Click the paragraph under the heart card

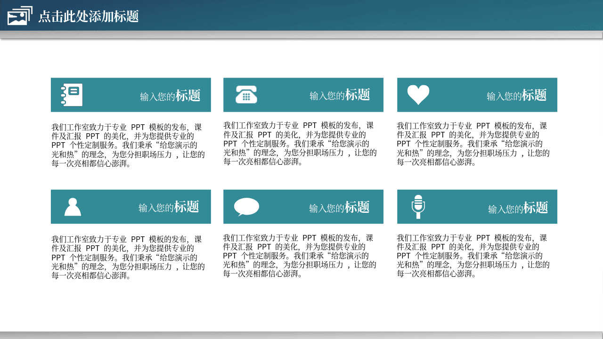pos(473,144)
